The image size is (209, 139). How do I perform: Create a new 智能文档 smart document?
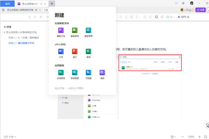pos(61,32)
